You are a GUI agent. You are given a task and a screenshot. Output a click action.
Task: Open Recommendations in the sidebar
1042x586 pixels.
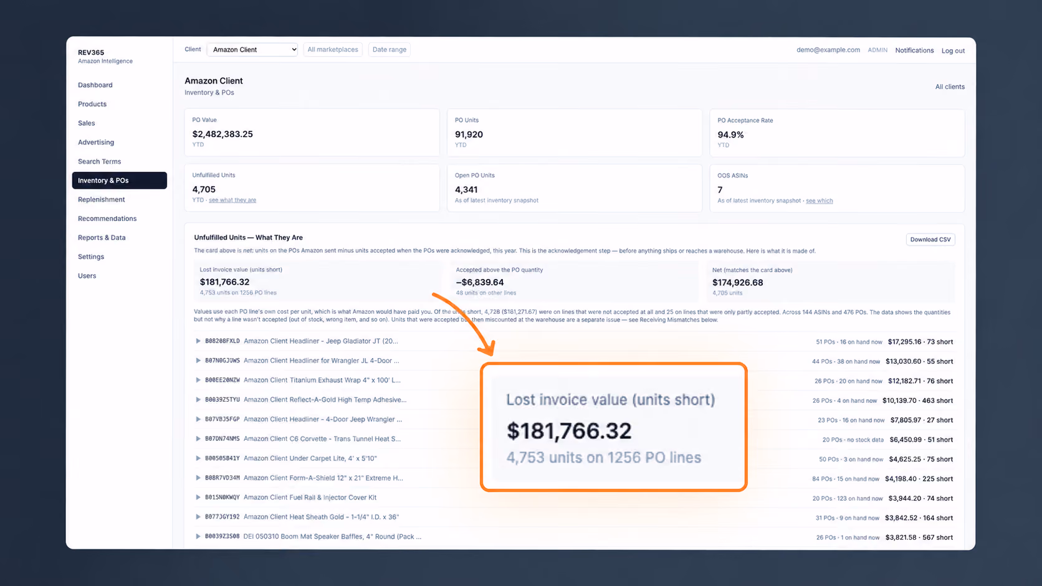[x=107, y=219]
